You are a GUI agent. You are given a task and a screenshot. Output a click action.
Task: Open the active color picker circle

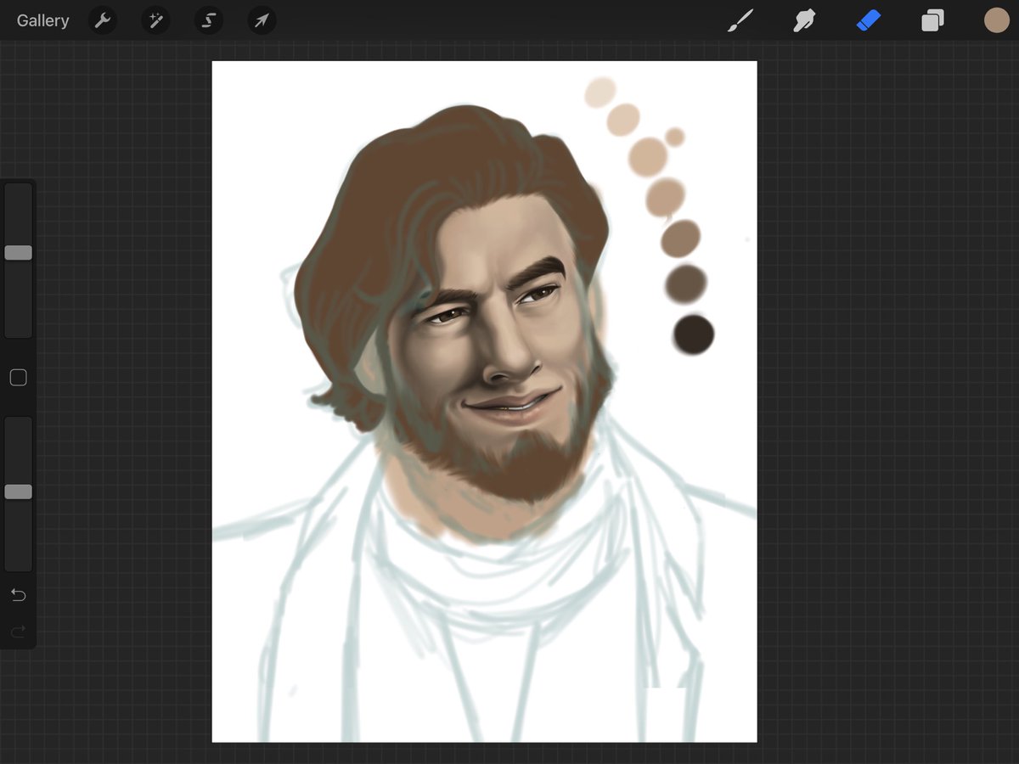pos(996,20)
